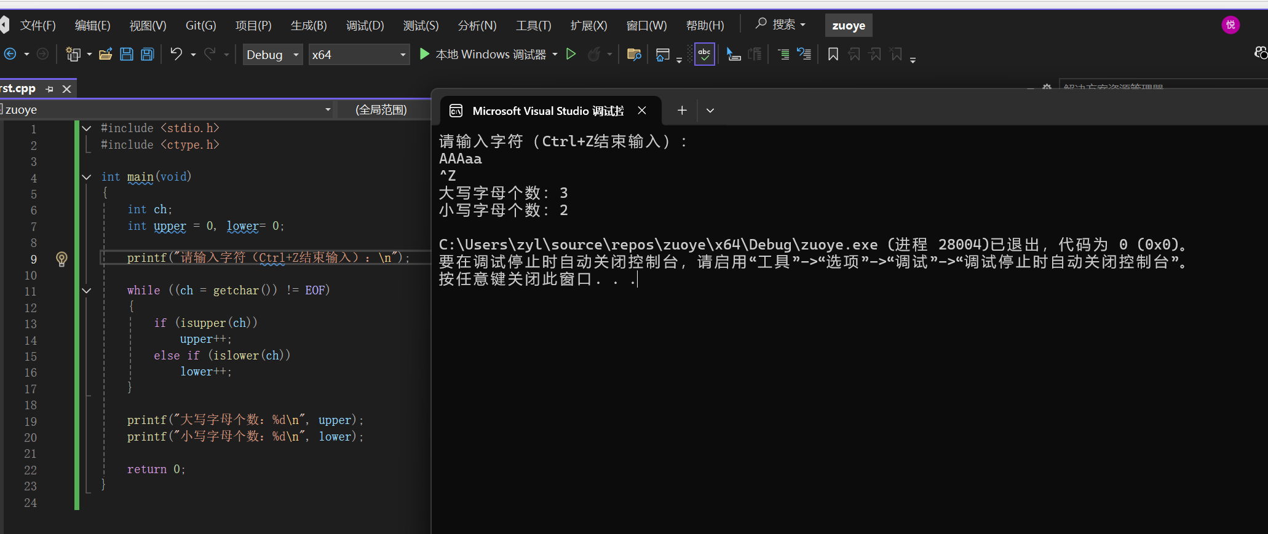Open the feedback icon at far right
The width and height of the screenshot is (1268, 534).
pos(1261,53)
